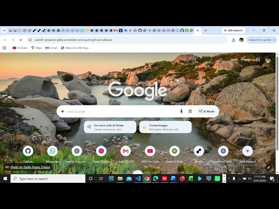Switch to the Gemini sparkle tab in the tab strip
The height and width of the screenshot is (209, 279).
(x=150, y=30)
